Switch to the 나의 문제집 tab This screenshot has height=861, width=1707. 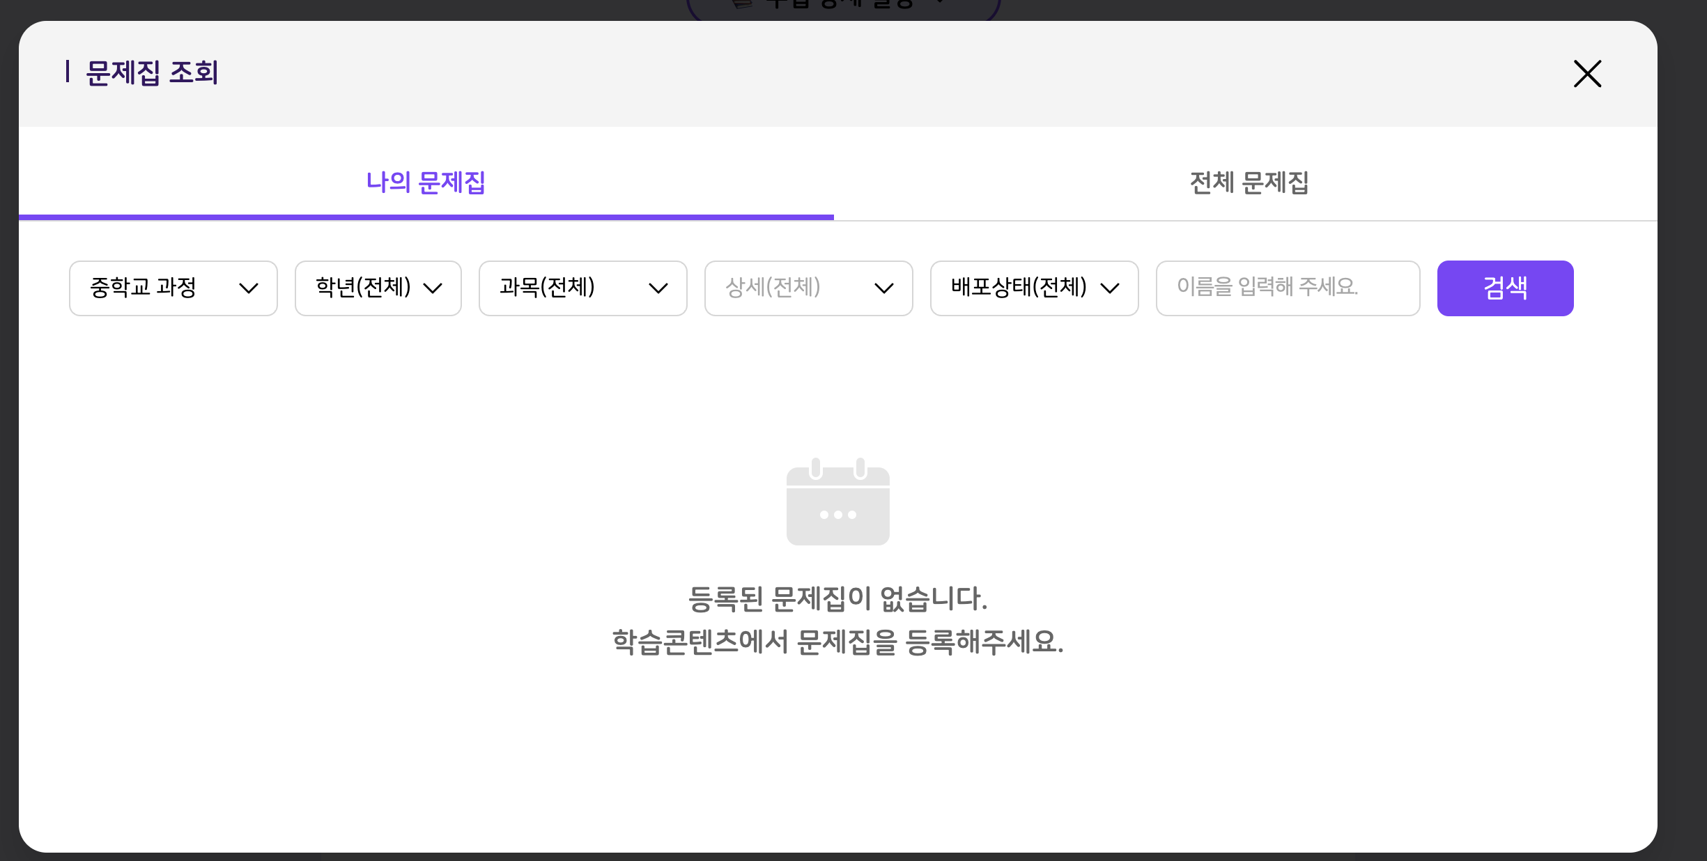[426, 183]
